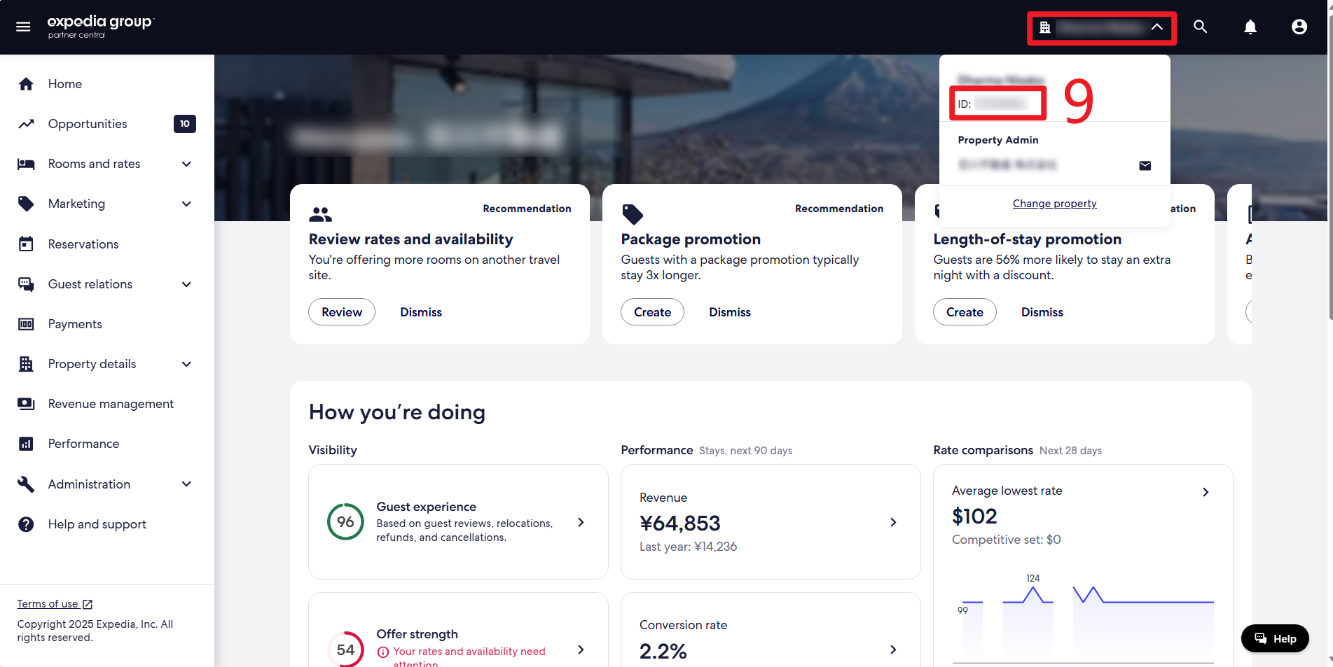Expand the Marketing submenu chevron
Viewport: 1333px width, 667px height.
click(186, 204)
